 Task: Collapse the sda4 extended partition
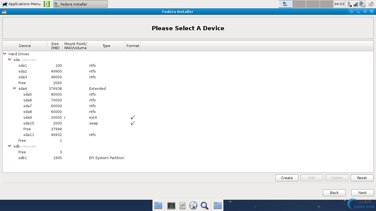(14, 88)
